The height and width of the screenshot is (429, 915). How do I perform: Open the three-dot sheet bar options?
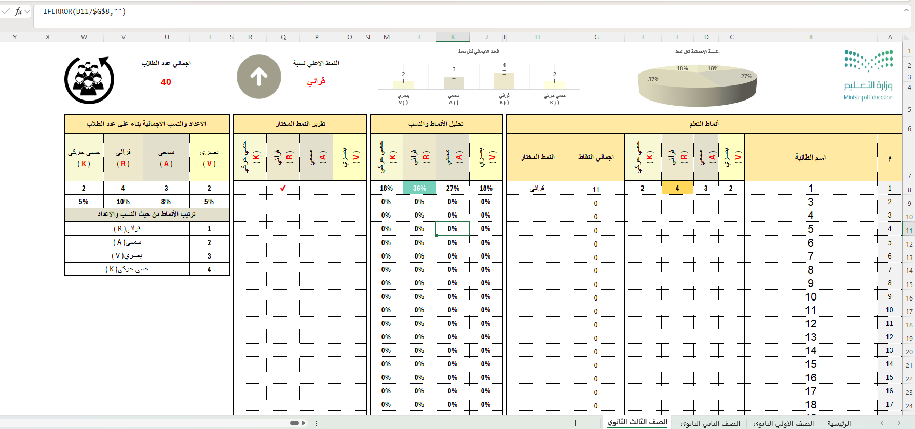tap(316, 423)
